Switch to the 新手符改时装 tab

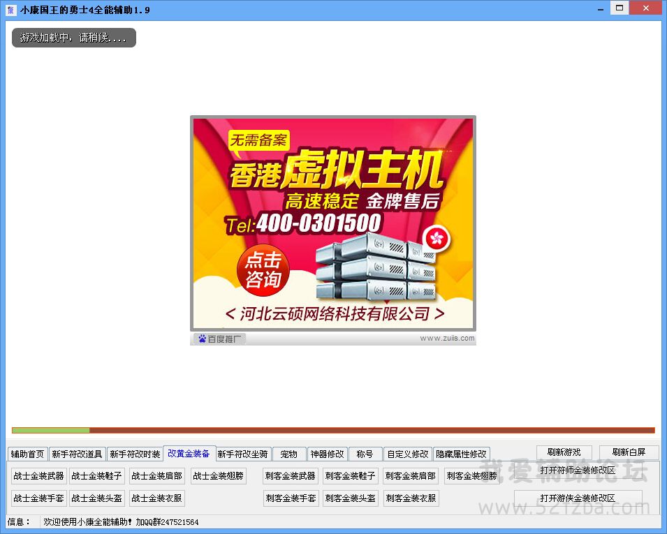(135, 454)
